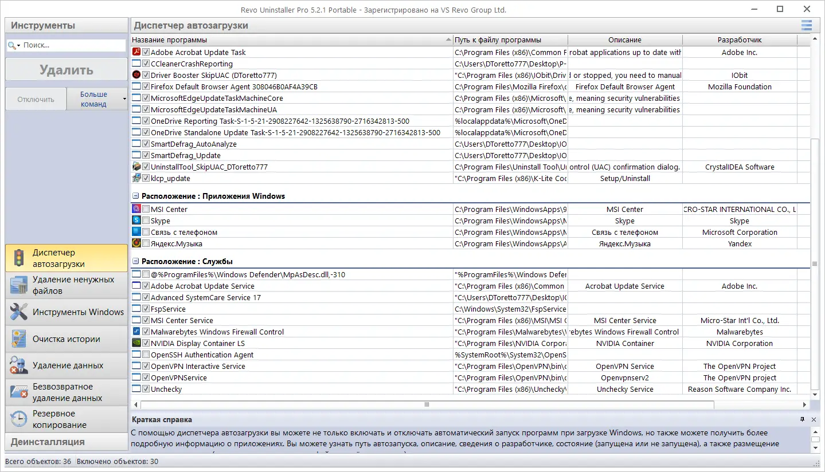Enable MSI Center autostart checkbox
825x472 pixels.
coord(146,209)
